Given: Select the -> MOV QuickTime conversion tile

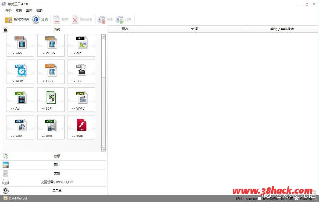Looking at the screenshot, I should coord(20,72).
